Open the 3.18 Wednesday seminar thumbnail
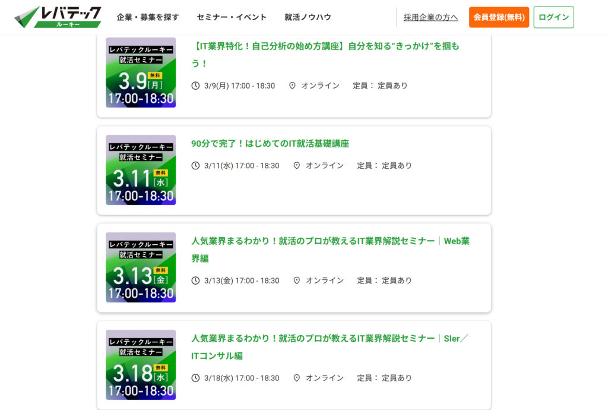 coord(141,365)
